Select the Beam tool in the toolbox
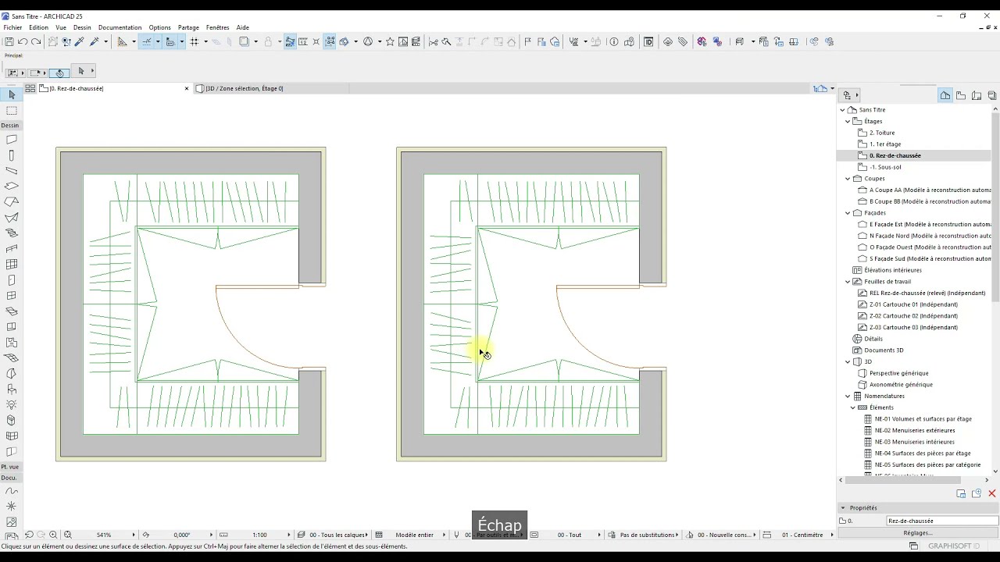This screenshot has width=1000, height=562. (12, 170)
